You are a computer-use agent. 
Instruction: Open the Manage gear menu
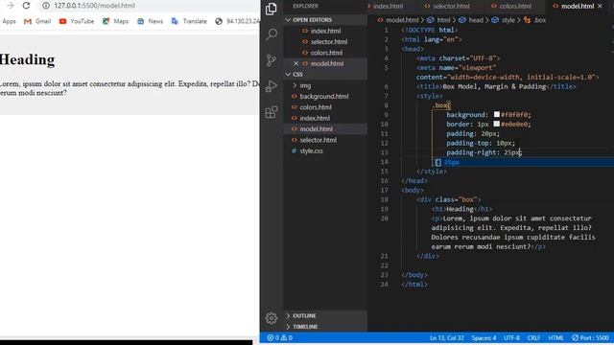coord(271,318)
